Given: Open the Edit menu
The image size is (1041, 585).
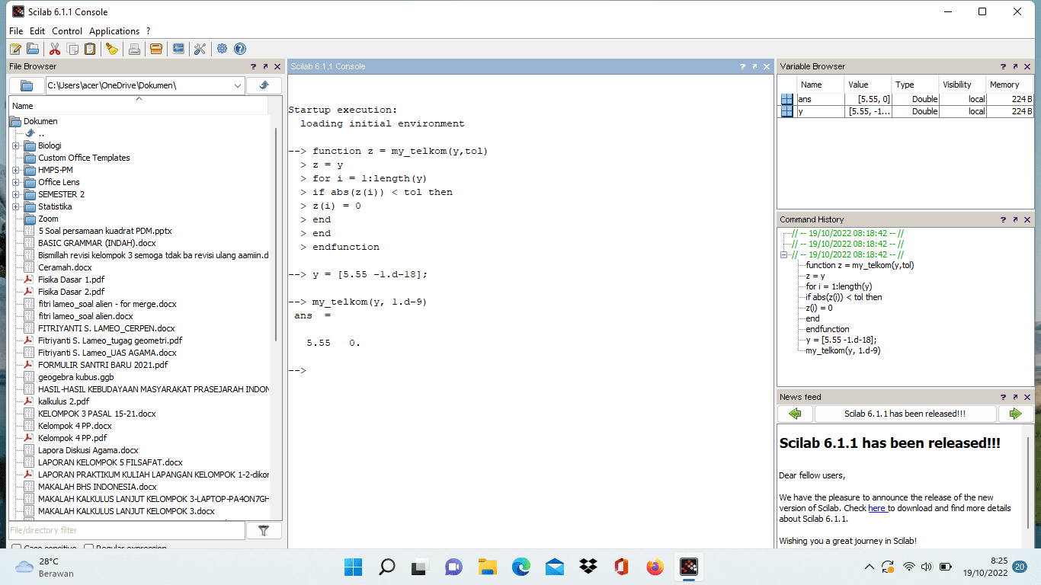Looking at the screenshot, I should (37, 31).
